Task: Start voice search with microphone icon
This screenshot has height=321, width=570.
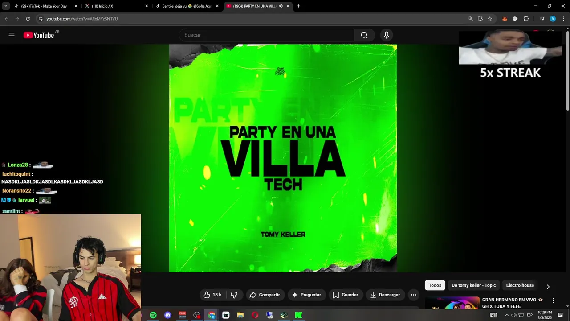Action: click(x=387, y=35)
